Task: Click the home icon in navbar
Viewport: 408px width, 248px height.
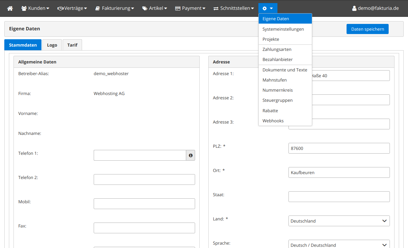Action: pos(10,8)
